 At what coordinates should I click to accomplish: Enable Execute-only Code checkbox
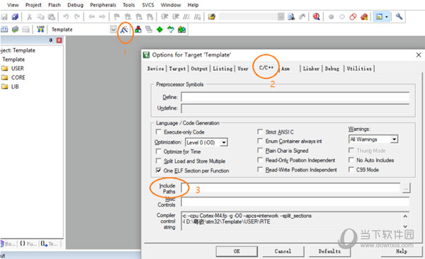click(158, 132)
